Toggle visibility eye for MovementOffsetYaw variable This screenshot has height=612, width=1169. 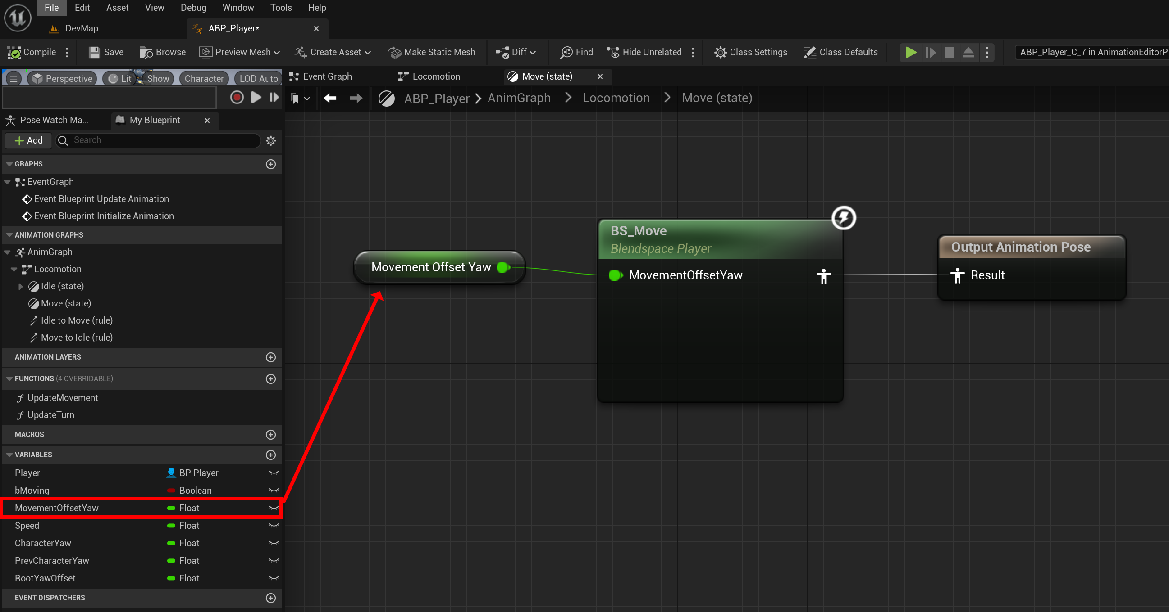click(274, 508)
